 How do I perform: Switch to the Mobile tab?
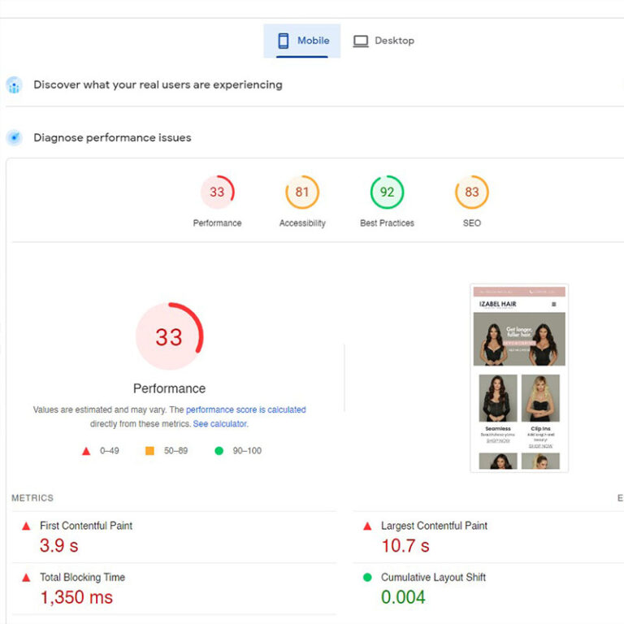302,41
